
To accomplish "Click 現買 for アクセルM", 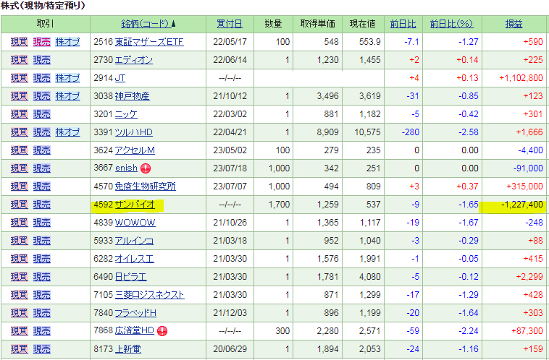I will 20,150.
